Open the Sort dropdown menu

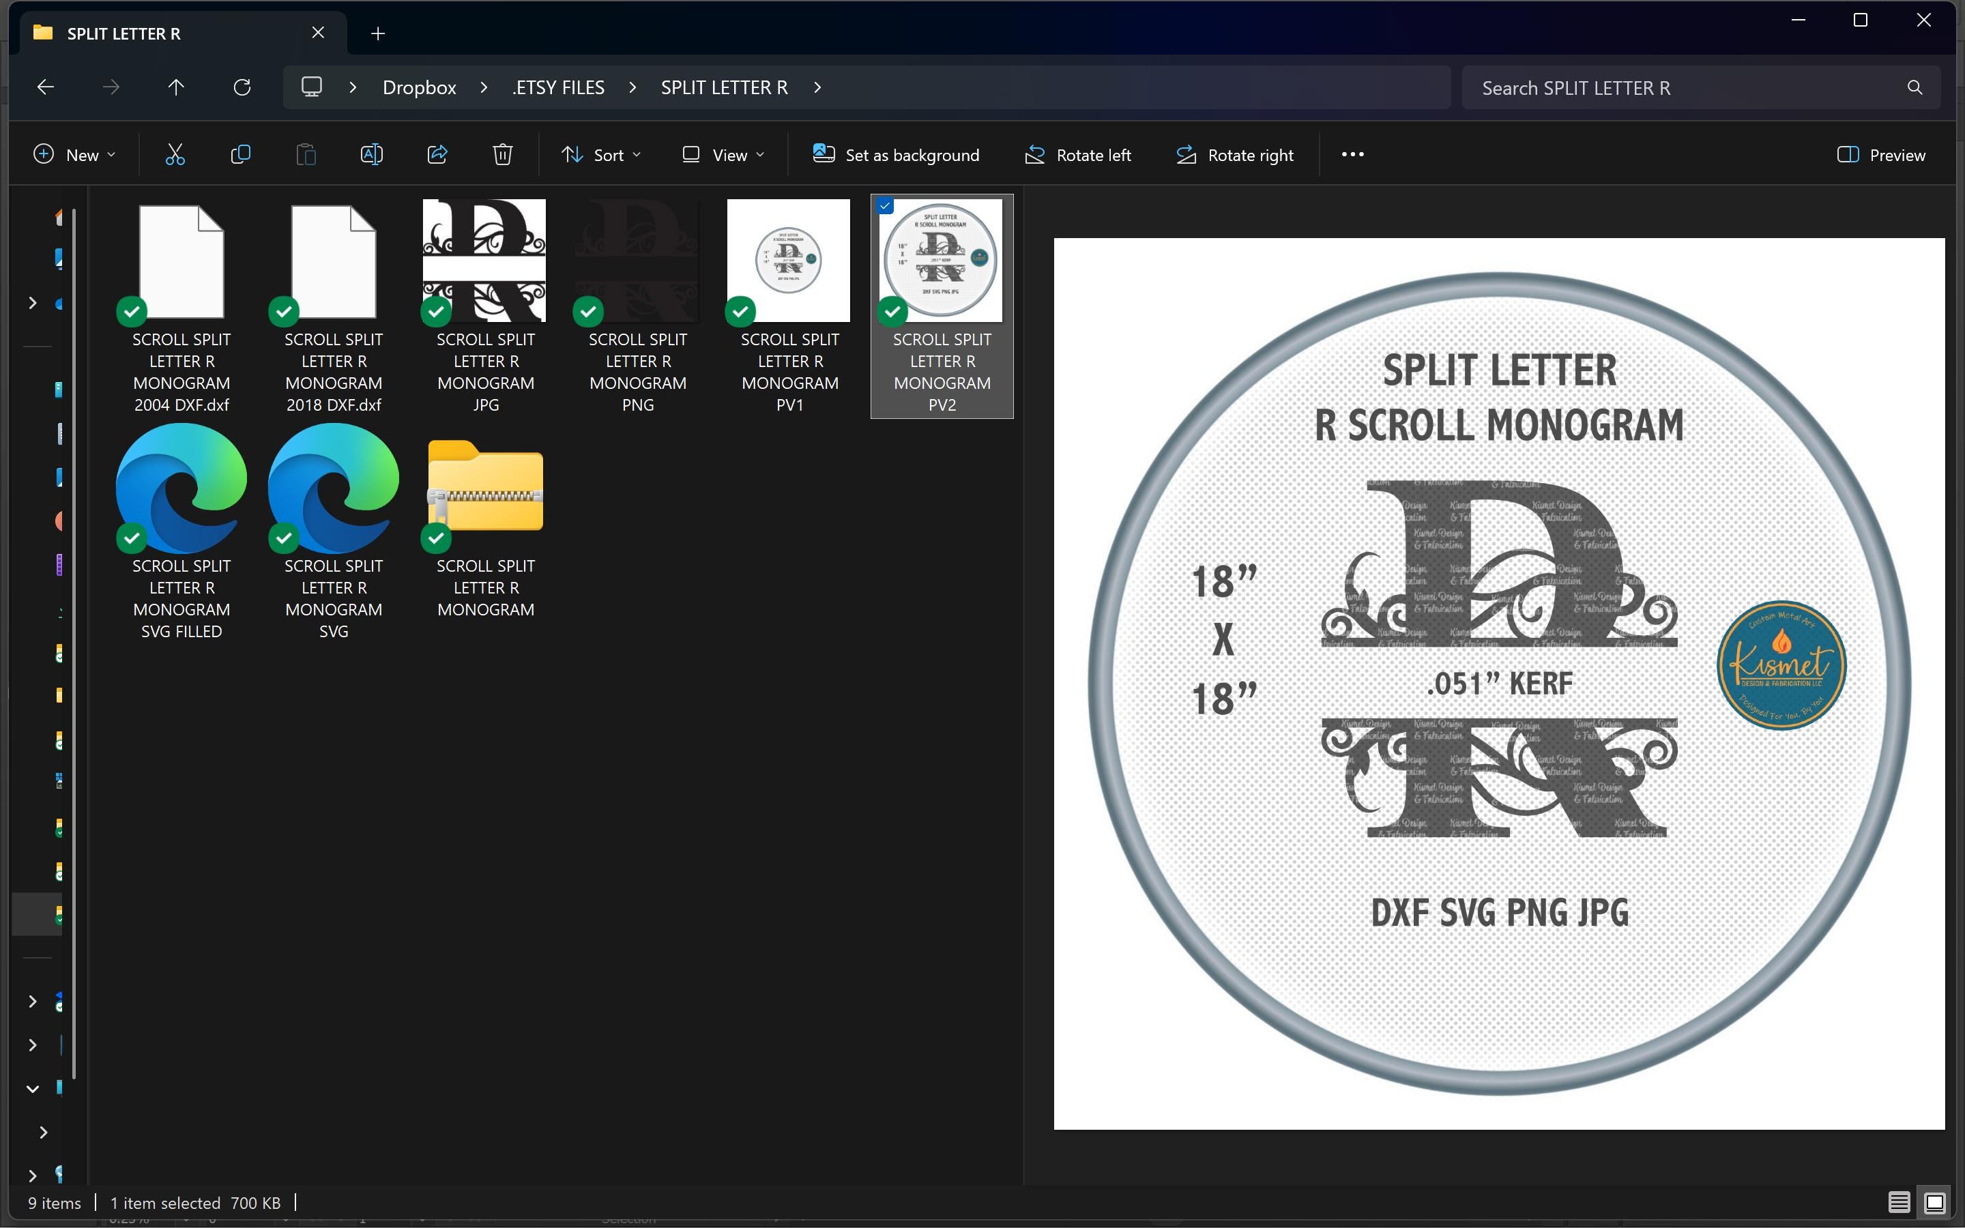[601, 154]
